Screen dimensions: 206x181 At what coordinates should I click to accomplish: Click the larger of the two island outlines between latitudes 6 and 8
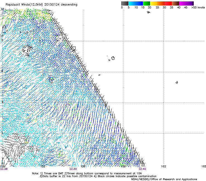click(113, 58)
